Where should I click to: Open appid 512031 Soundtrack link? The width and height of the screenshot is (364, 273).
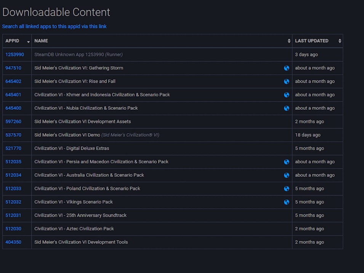tap(13, 215)
